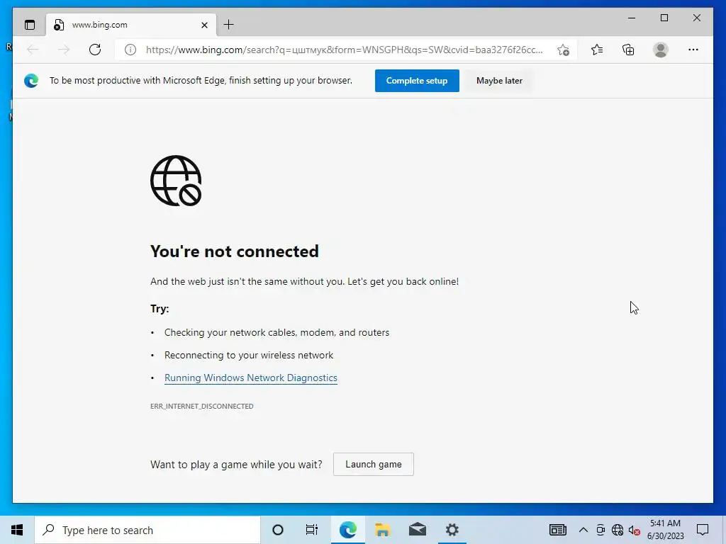Add this page to favorites star
The height and width of the screenshot is (544, 726).
563,50
